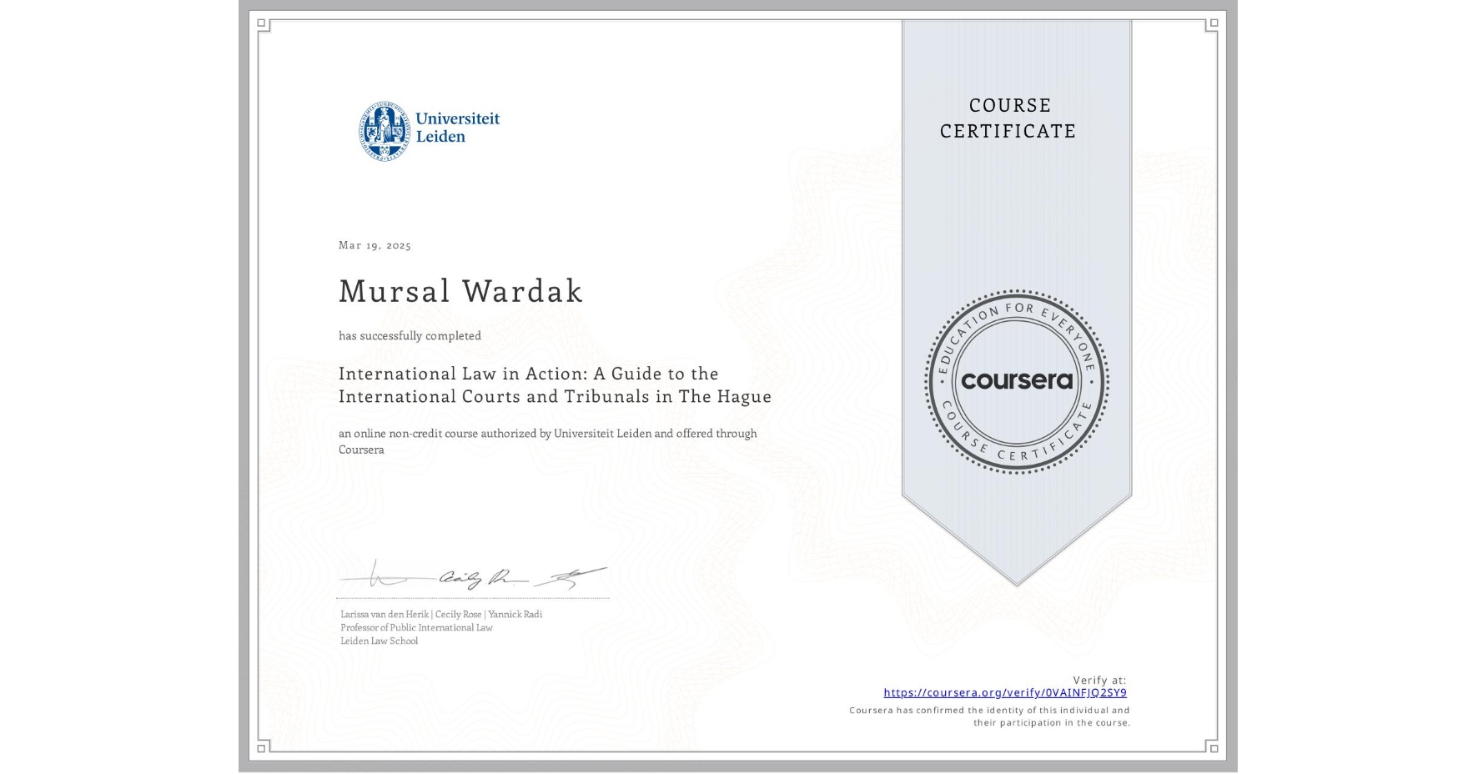Select the recipient name Mursal Wardak
Image resolution: width=1478 pixels, height=774 pixels.
click(x=460, y=291)
